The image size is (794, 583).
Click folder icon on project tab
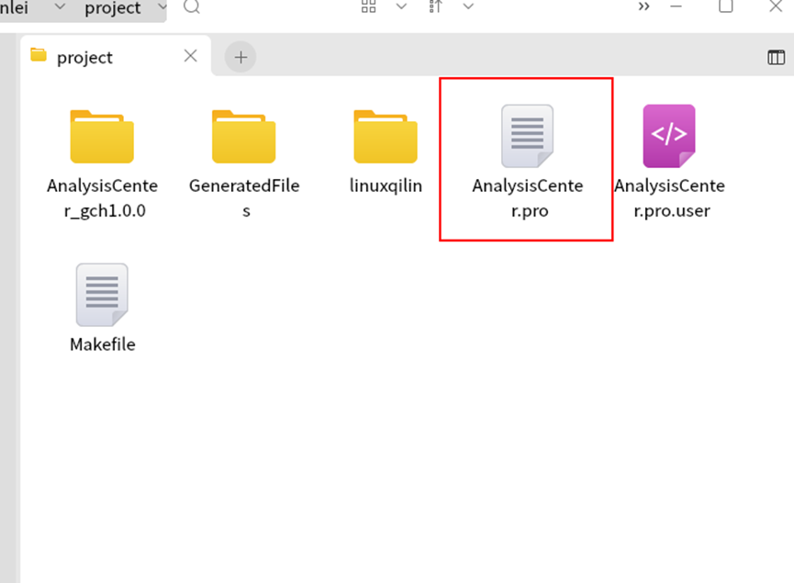pos(39,55)
